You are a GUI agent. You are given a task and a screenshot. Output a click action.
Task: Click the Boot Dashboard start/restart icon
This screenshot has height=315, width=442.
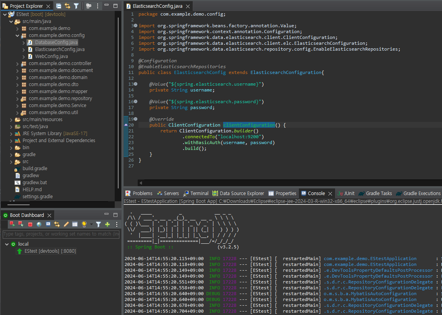tap(12, 224)
